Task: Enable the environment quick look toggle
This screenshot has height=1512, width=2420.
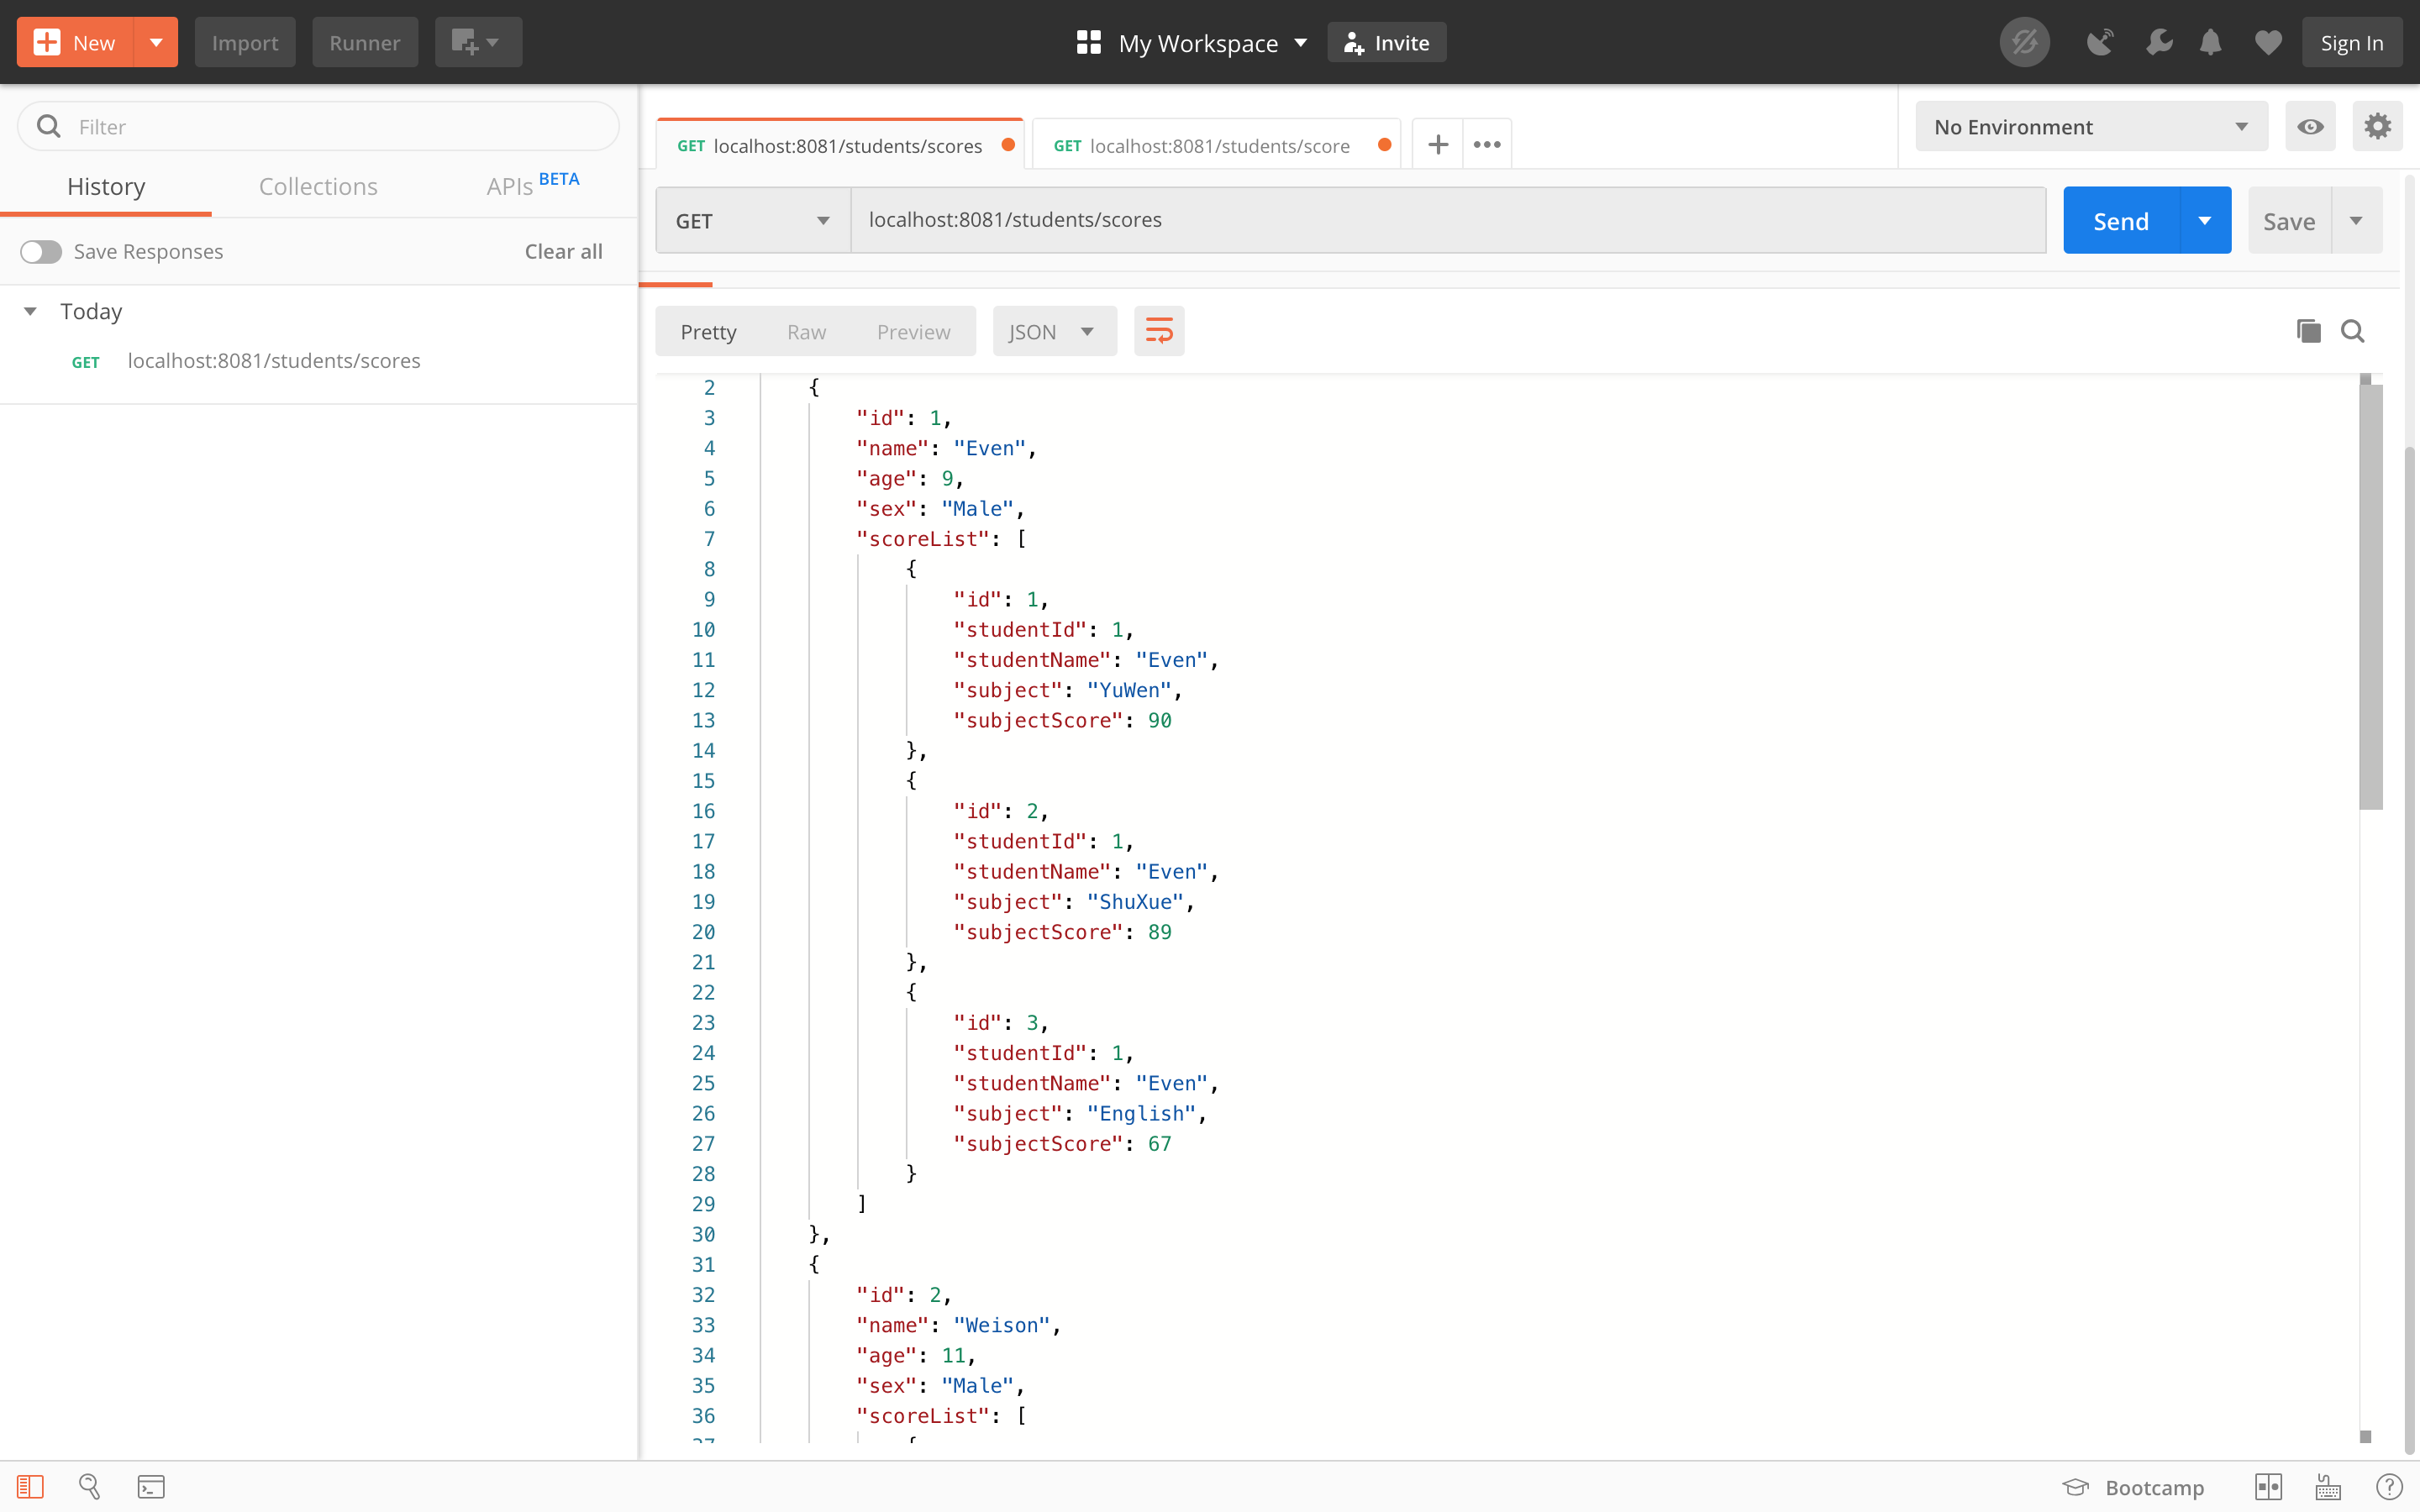Action: (x=2310, y=123)
